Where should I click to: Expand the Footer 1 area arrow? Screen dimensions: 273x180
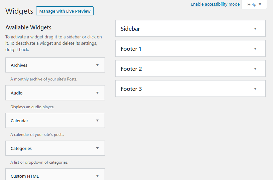[x=255, y=48]
